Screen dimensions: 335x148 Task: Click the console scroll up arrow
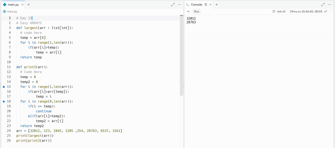pyautogui.click(x=332, y=10)
